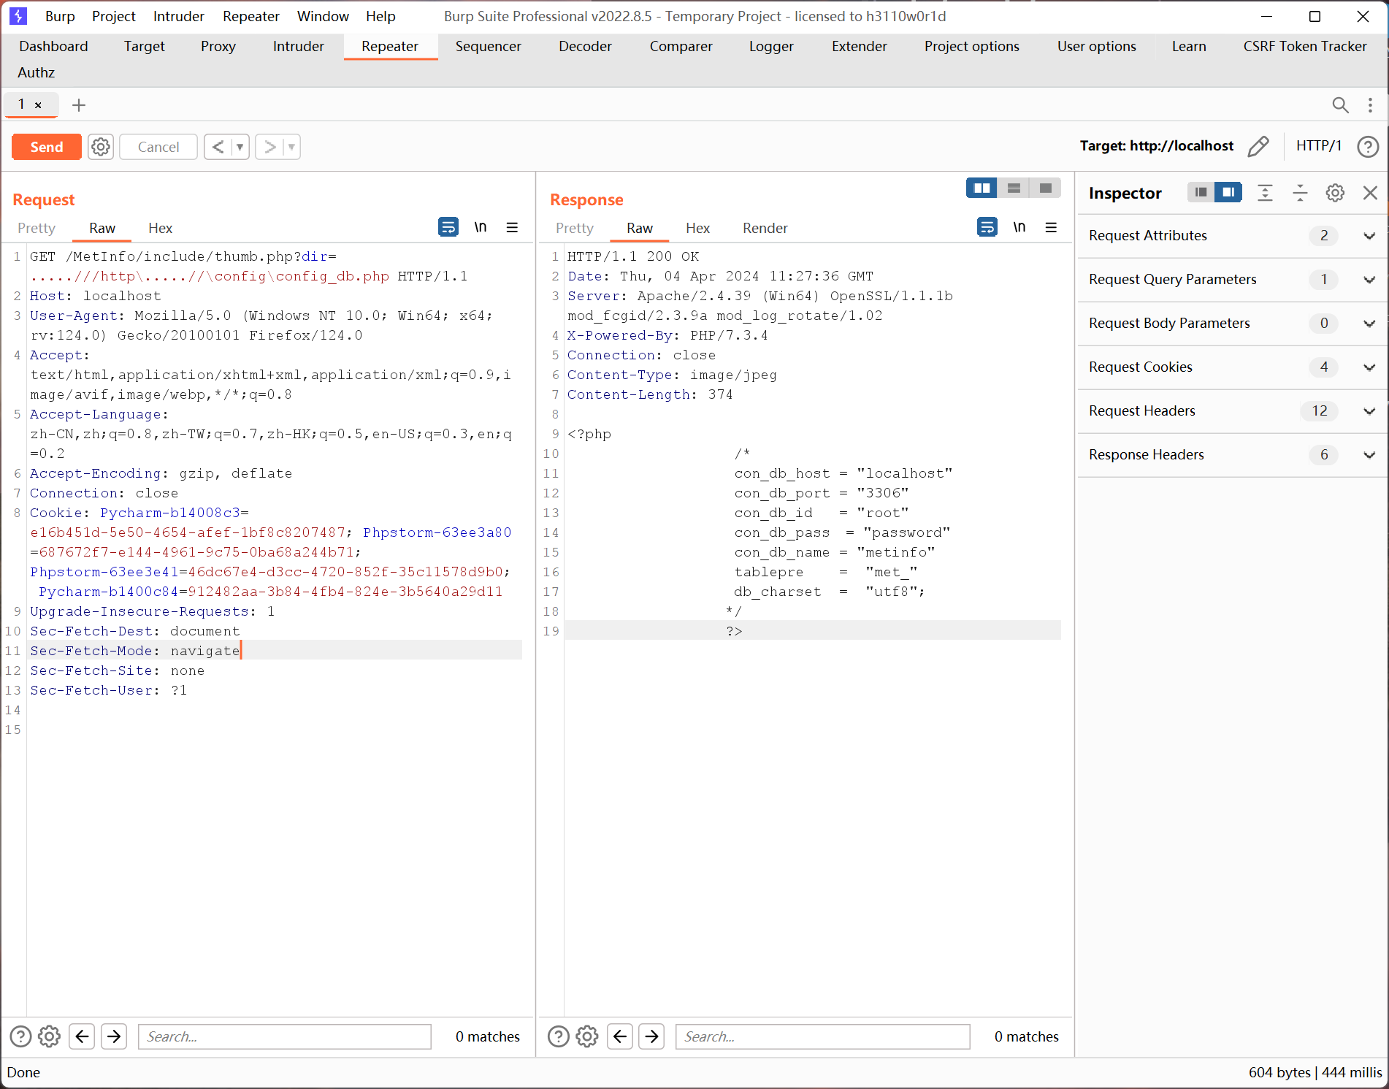Open the Project menu

(x=114, y=16)
